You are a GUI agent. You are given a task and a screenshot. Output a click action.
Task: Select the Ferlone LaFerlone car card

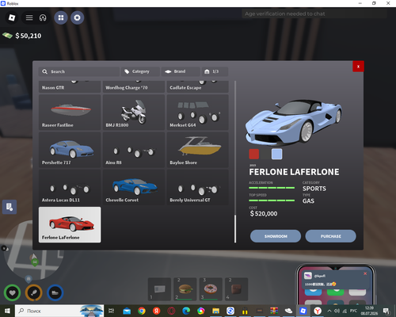point(70,225)
